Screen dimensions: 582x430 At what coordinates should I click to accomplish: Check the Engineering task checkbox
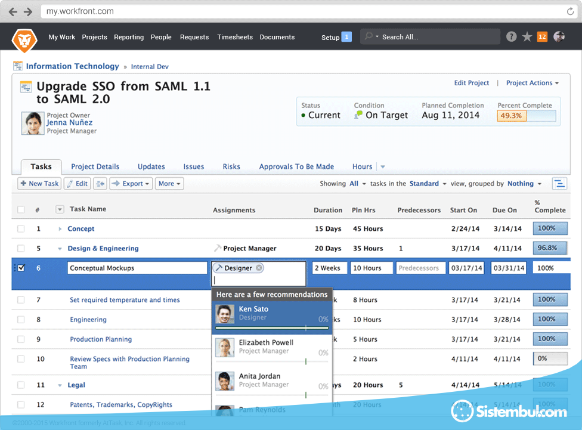coord(21,319)
